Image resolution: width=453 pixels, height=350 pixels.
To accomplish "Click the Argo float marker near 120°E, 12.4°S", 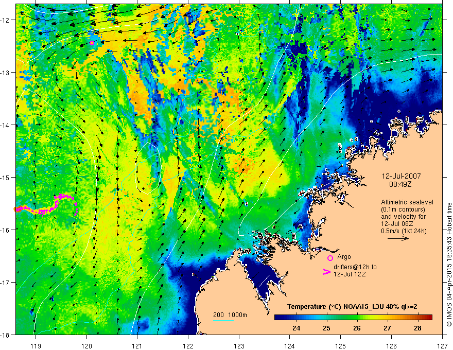I will 92,43.
